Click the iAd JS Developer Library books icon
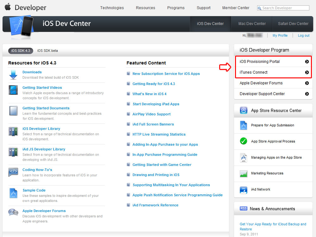The height and width of the screenshot is (237, 316). [13, 152]
